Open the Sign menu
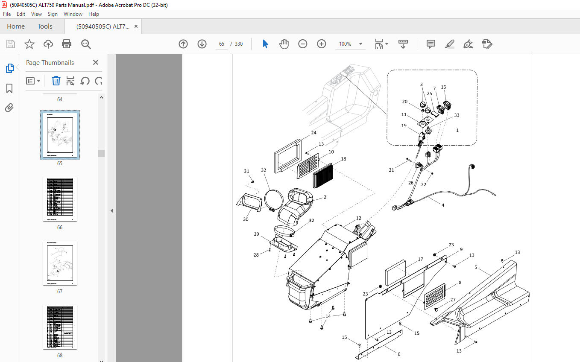The image size is (580, 362). click(53, 14)
